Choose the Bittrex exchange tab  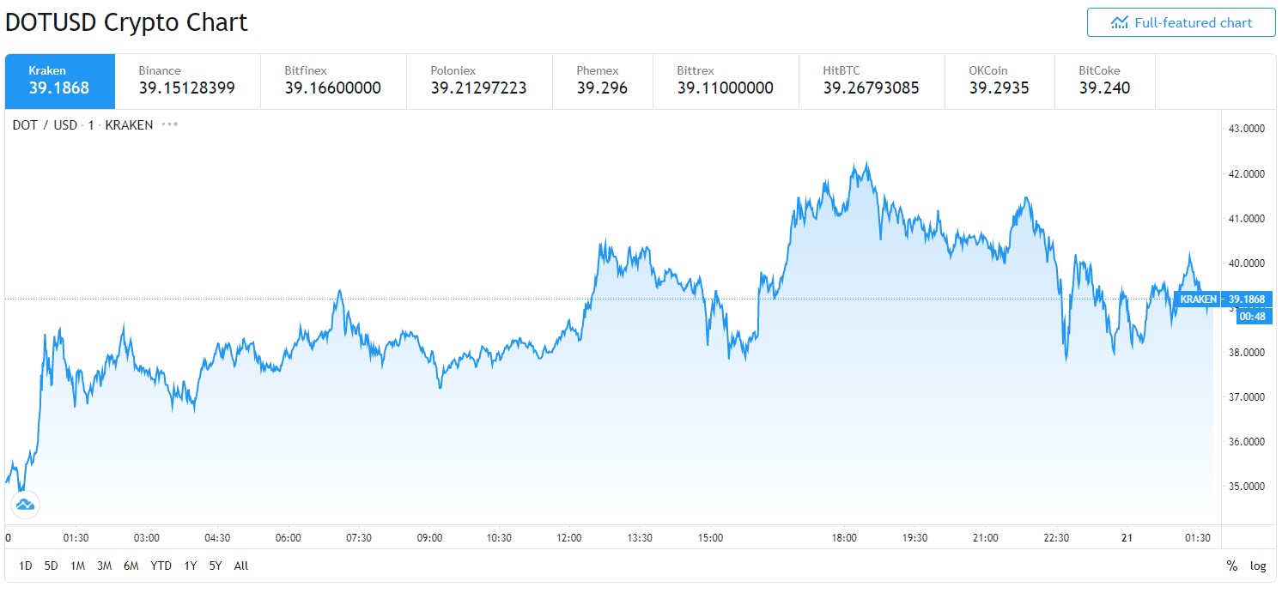point(725,80)
